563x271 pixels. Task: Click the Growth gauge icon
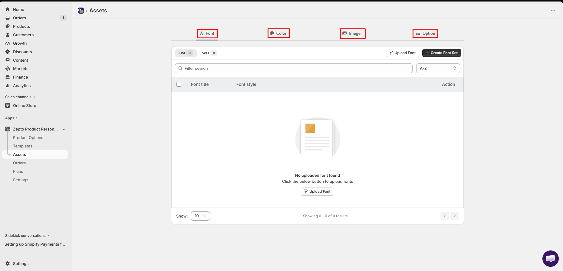pos(8,43)
